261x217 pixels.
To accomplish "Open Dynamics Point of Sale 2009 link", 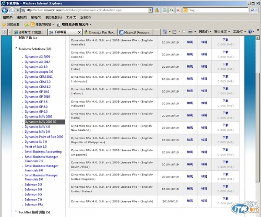I will [44, 137].
